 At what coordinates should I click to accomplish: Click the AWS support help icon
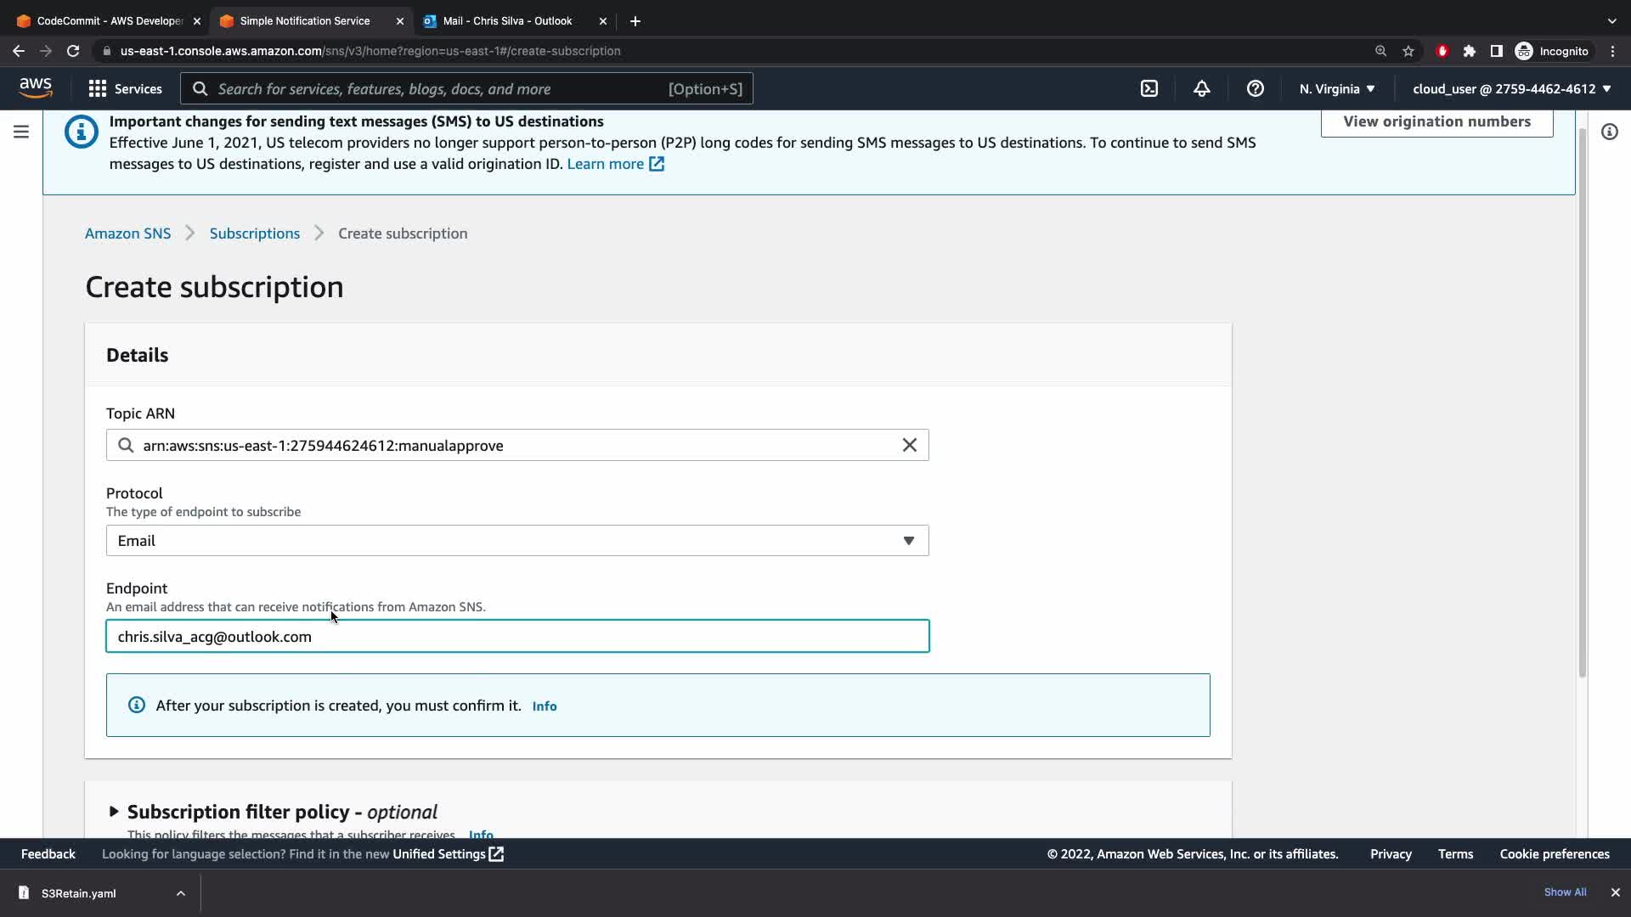tap(1255, 88)
